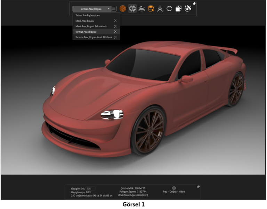Viewport: 267px width, 209px height.
Task: Toggle the brain-shaped denoiser icon
Action: tap(132, 9)
